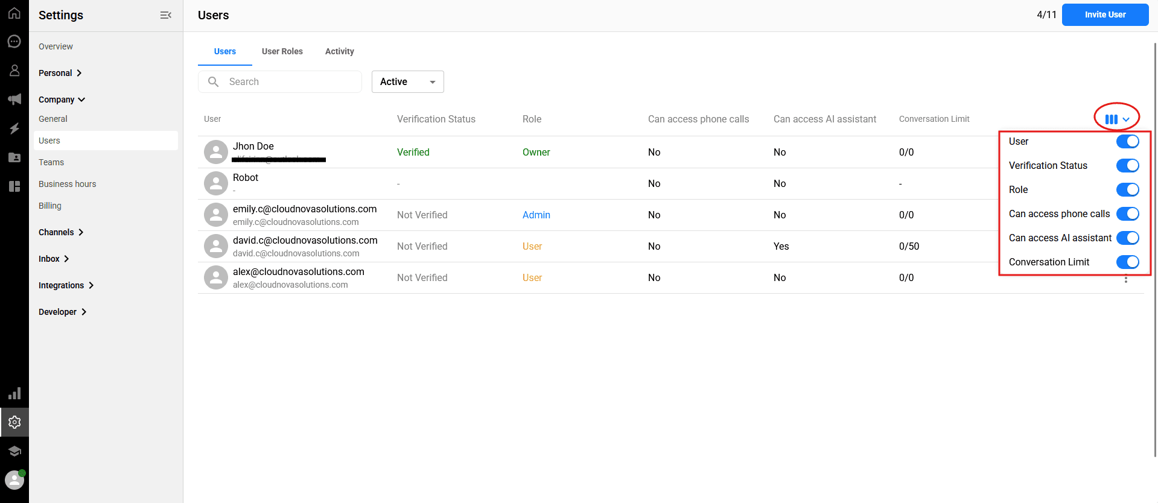Open the messages chat bubble icon
This screenshot has height=503, width=1158.
[14, 42]
